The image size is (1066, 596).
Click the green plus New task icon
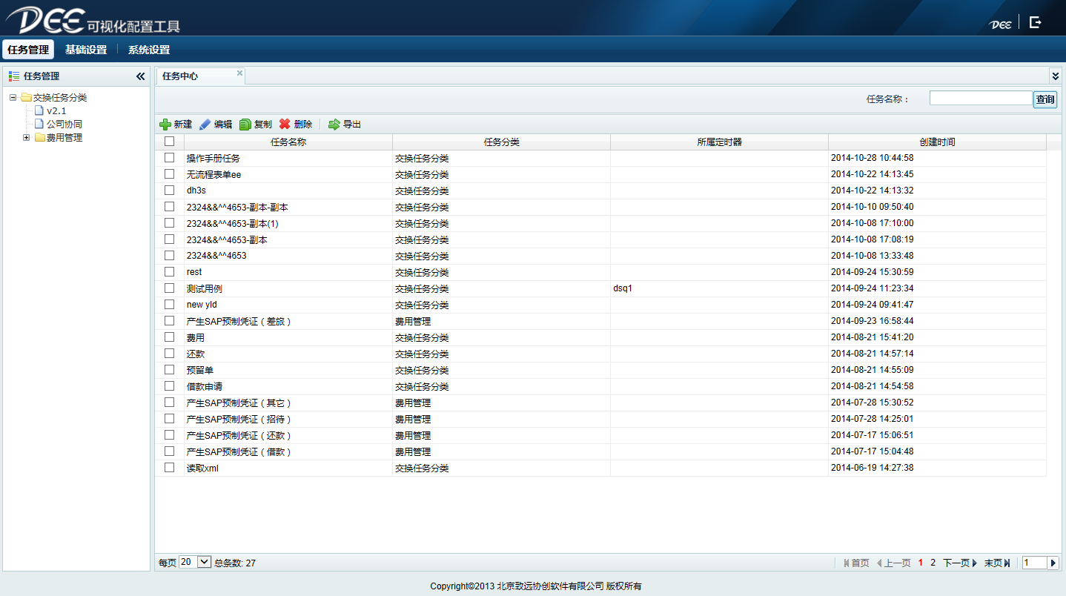[165, 125]
